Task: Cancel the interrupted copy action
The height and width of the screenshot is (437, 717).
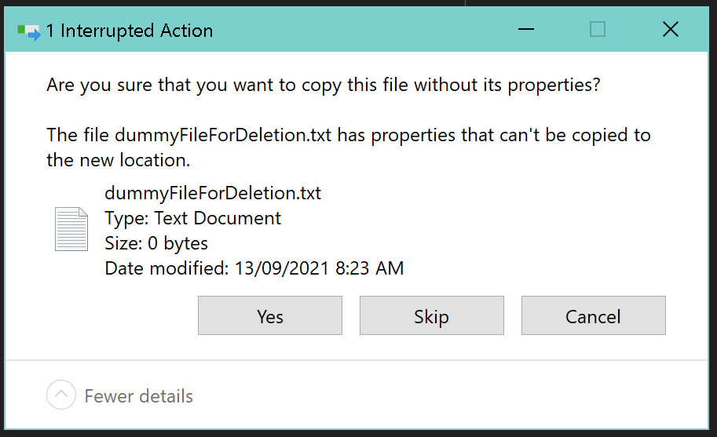Action: click(x=593, y=316)
